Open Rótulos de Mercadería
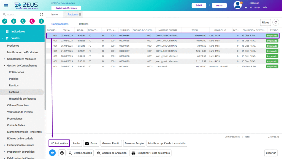282x159 pixels. pyautogui.click(x=20, y=139)
